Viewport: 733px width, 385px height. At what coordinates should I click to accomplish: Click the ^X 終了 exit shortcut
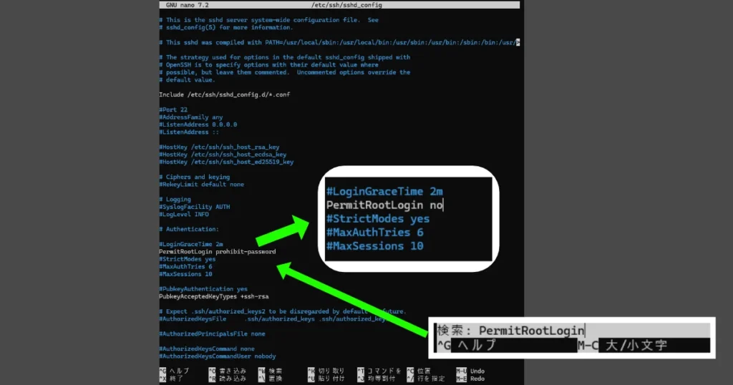tap(171, 379)
